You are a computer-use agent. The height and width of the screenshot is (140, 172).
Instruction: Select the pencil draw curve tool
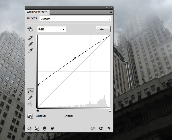pos(30,98)
